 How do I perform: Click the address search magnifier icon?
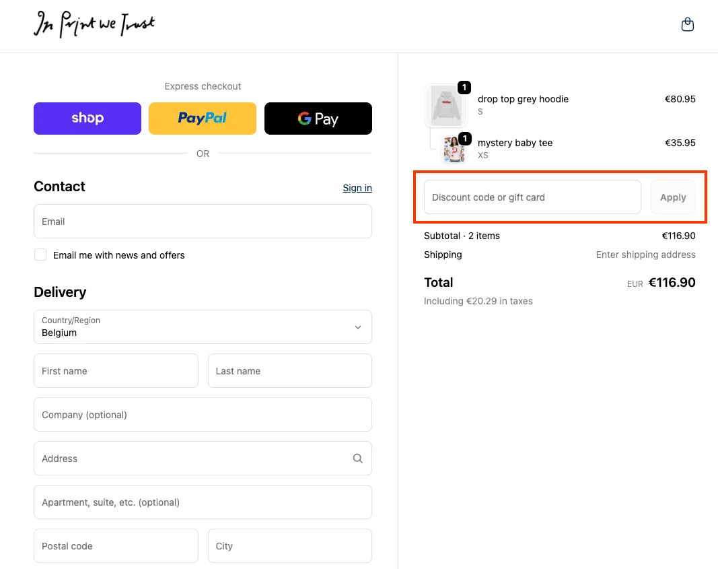coord(357,459)
